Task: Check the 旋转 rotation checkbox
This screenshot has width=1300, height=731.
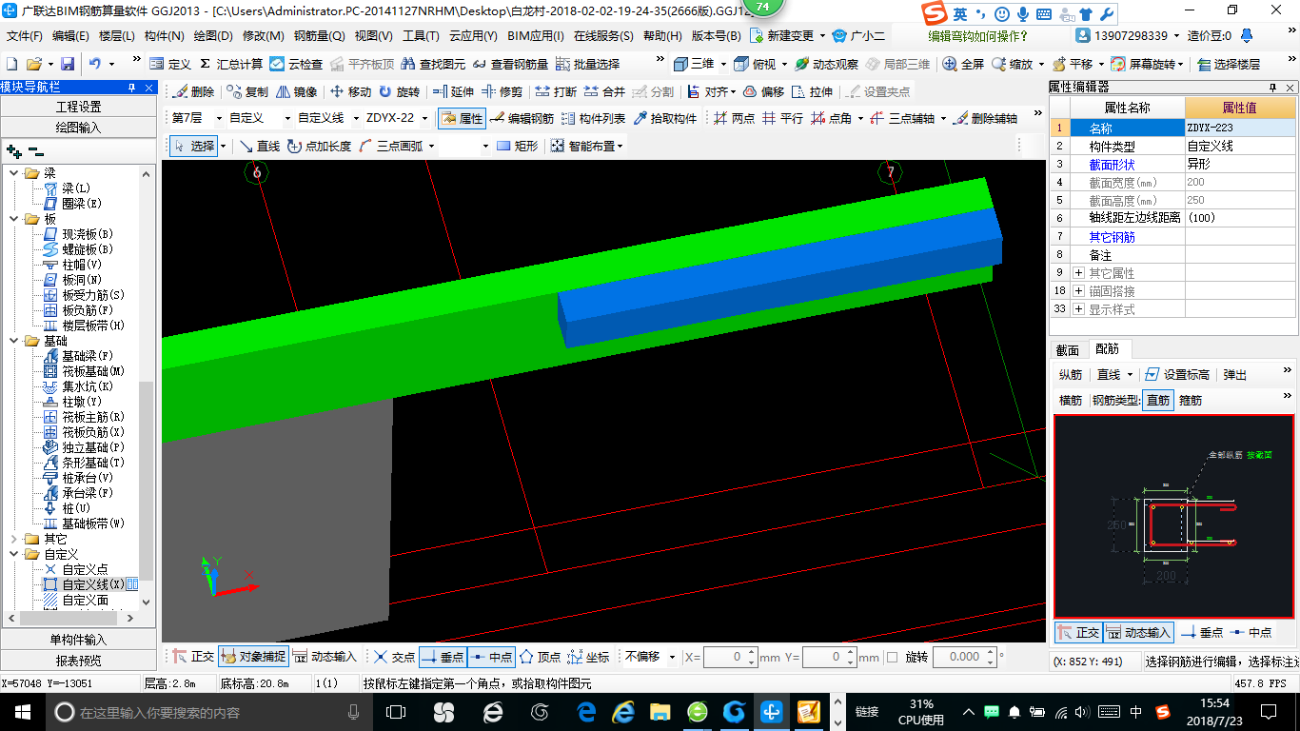Action: tap(892, 657)
